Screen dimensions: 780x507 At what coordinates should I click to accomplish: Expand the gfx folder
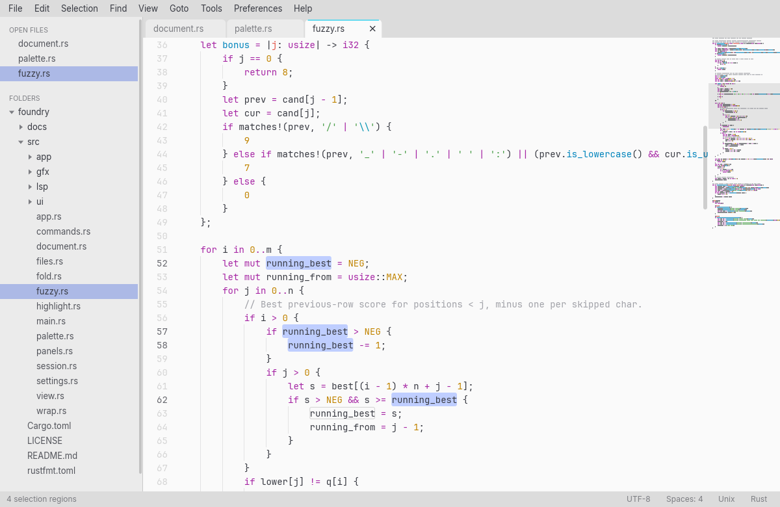point(30,172)
